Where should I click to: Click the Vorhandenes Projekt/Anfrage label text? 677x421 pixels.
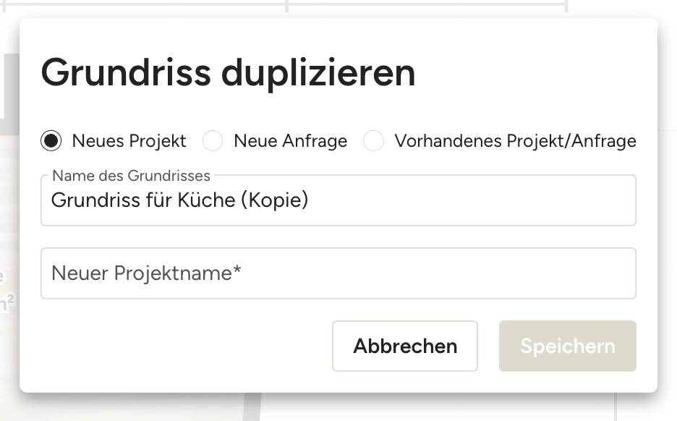click(x=516, y=141)
